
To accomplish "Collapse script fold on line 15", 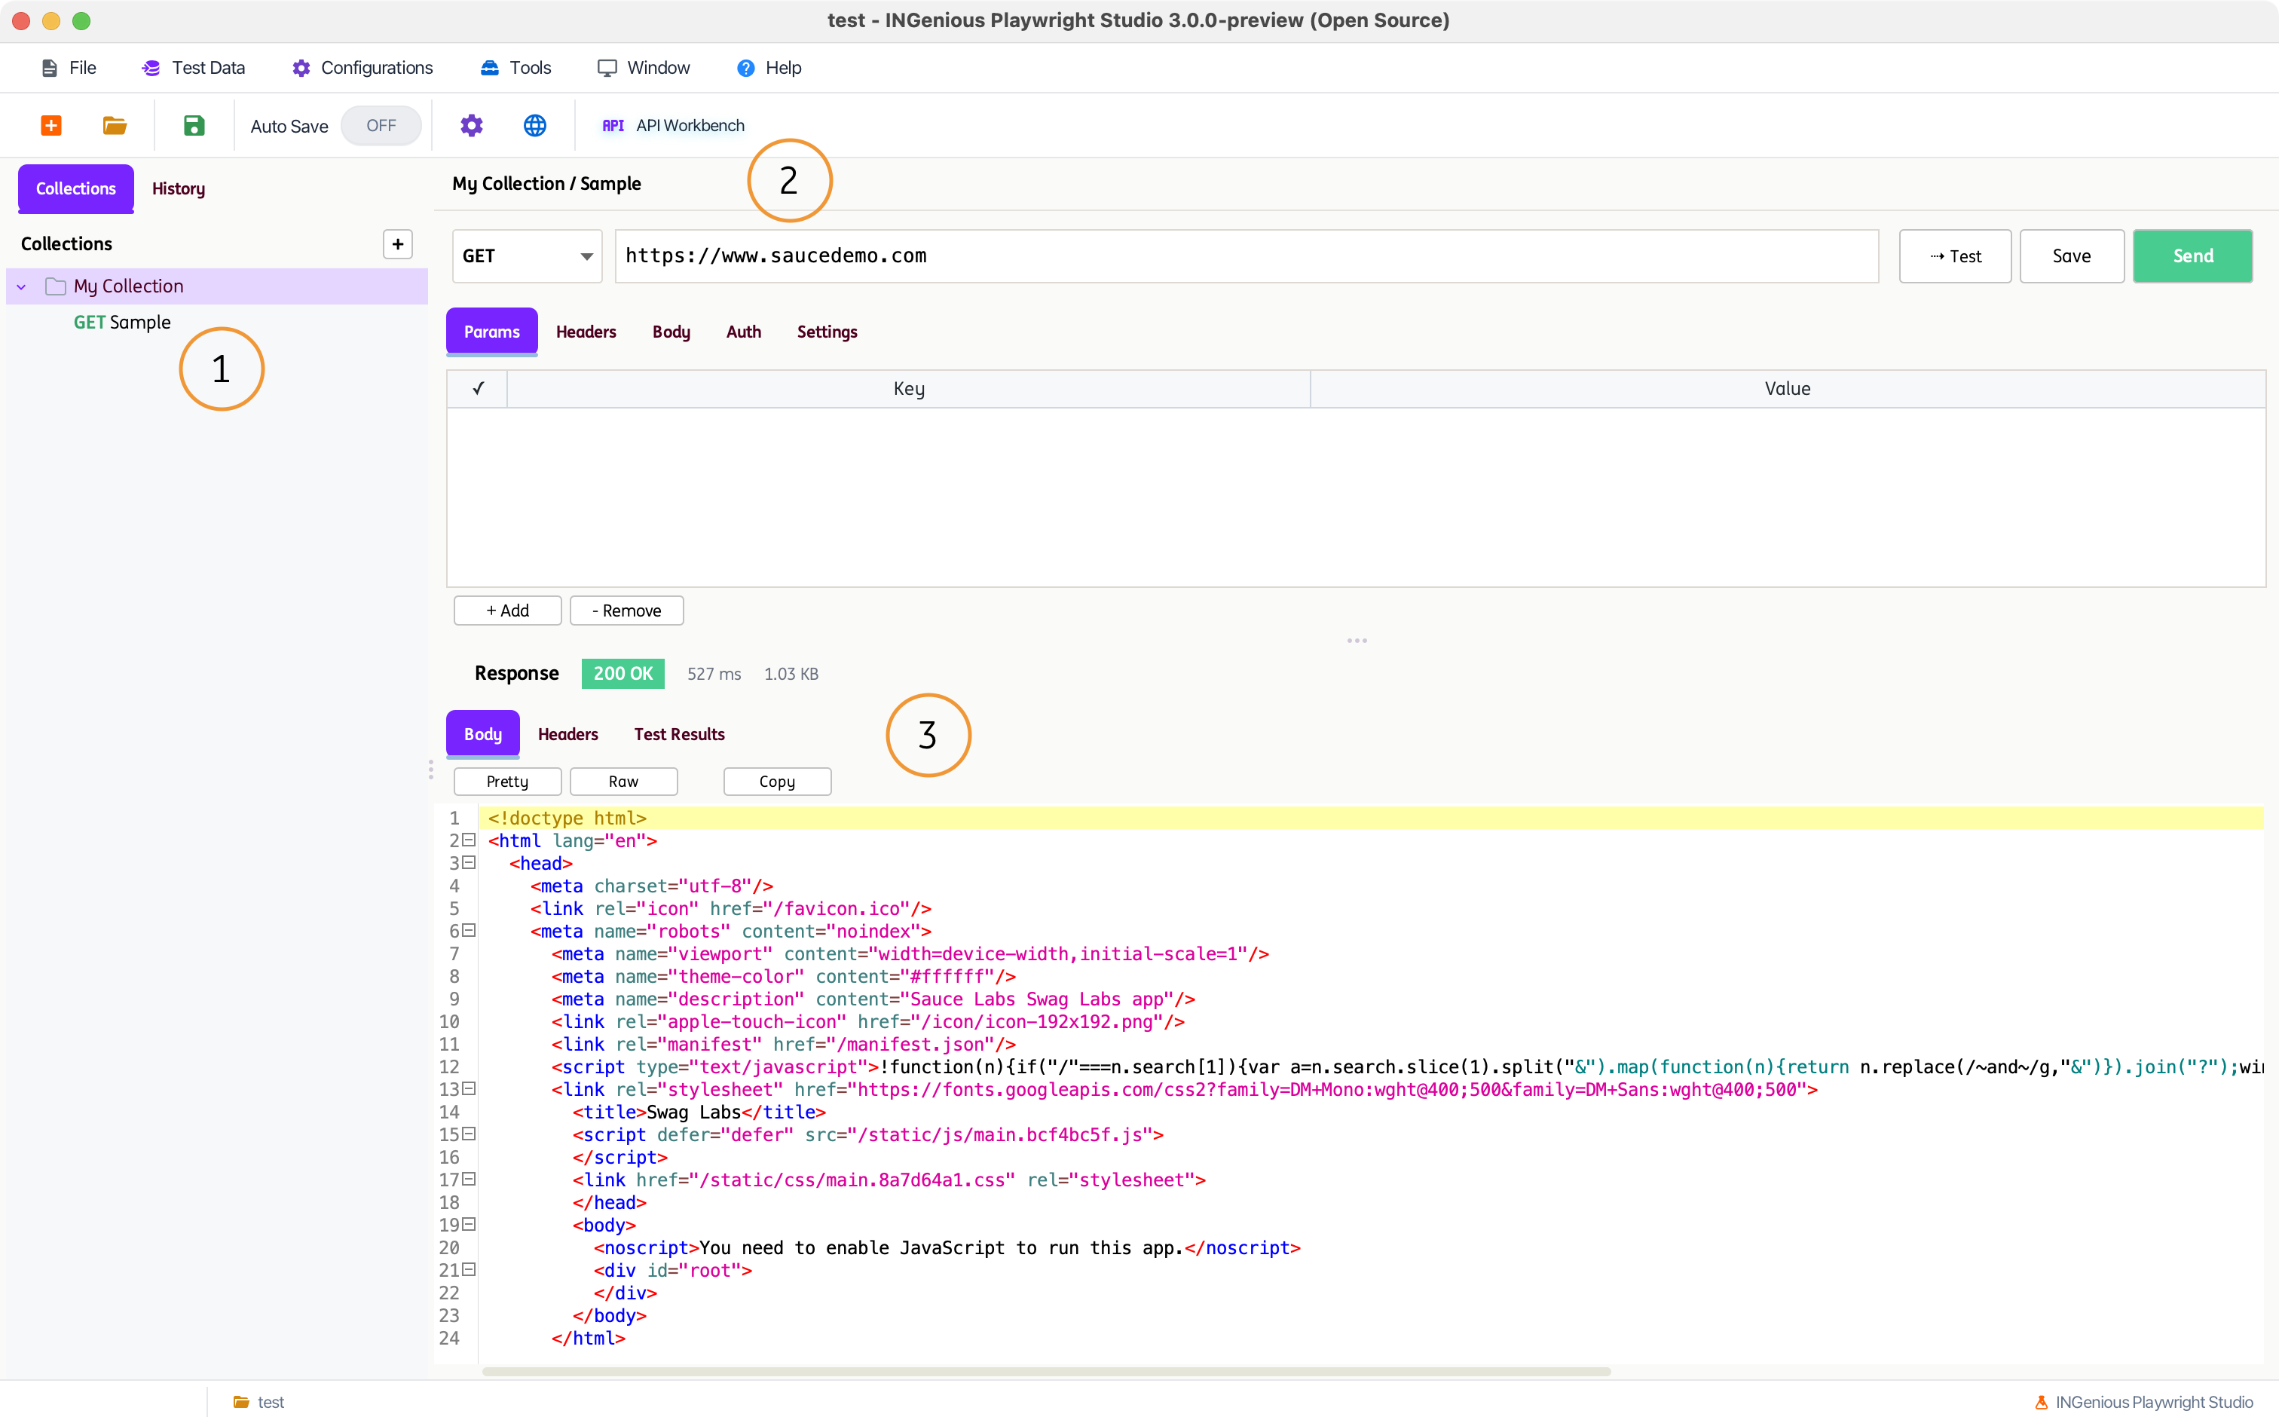I will (469, 1134).
